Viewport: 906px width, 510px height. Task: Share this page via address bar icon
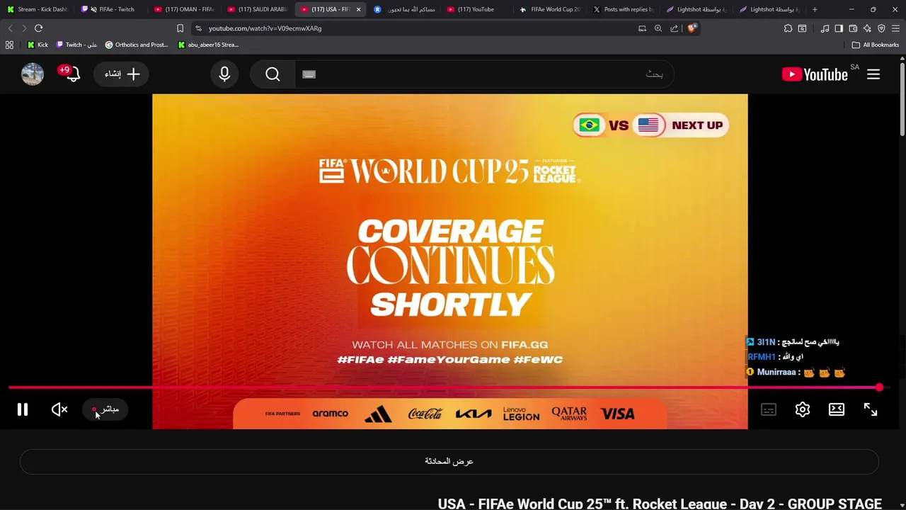(674, 28)
